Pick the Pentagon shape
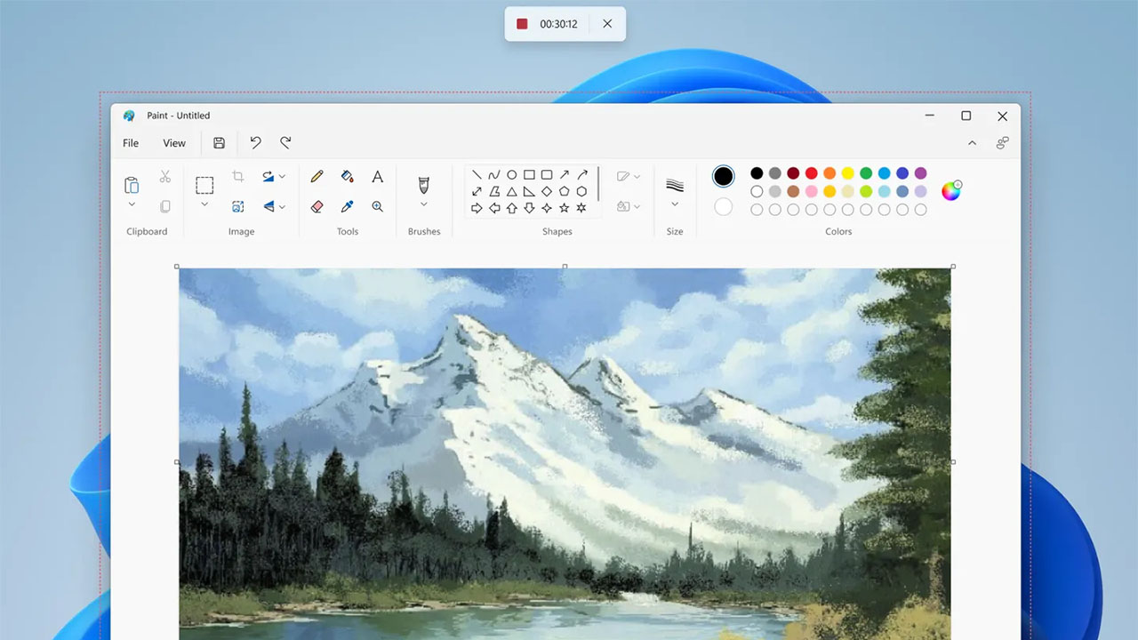 564,191
